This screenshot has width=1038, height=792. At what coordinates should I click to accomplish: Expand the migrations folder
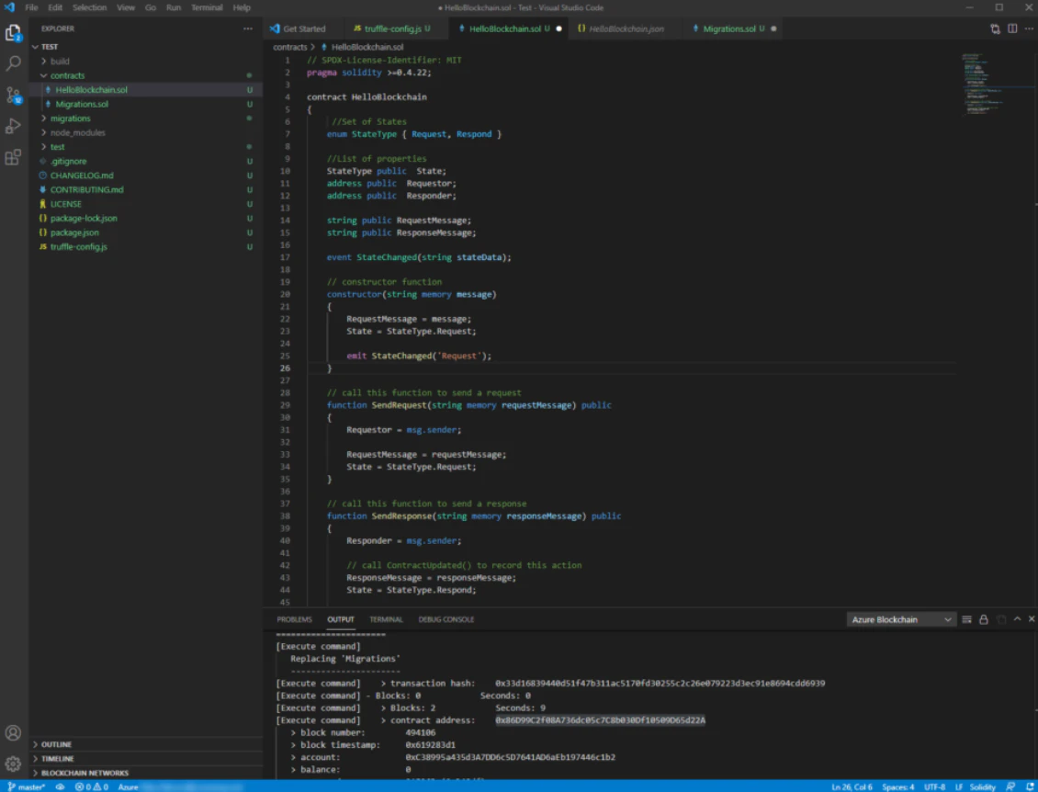70,119
